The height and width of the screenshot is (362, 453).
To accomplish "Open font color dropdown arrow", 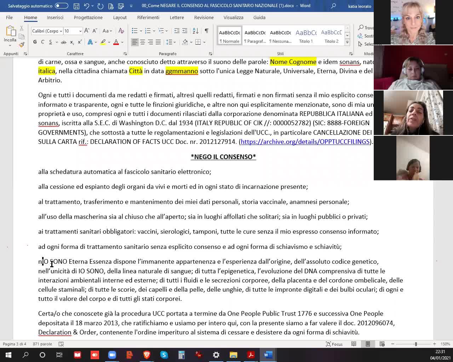I will 122,42.
